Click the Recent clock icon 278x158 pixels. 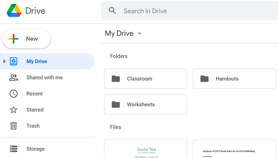click(x=14, y=94)
